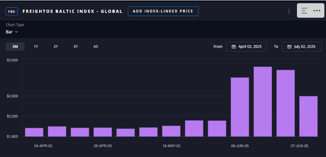Click the FBX logo badge
326x157 pixels.
tap(12, 11)
